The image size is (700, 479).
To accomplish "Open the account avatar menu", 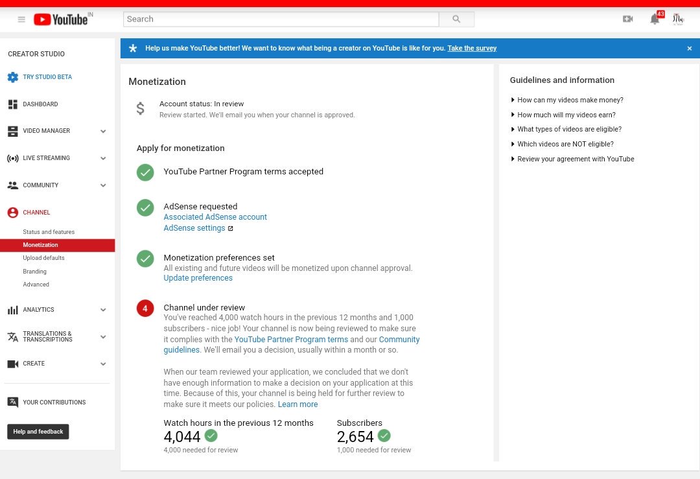I will (678, 19).
